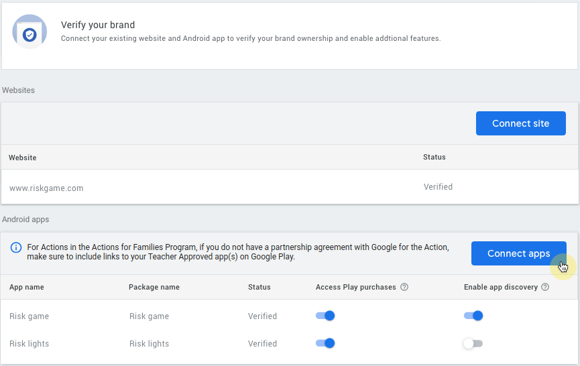Enable app discovery for Risk lights
580x366 pixels.
(x=473, y=343)
